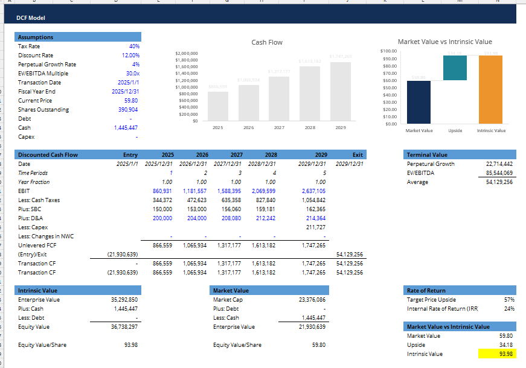The image size is (526, 368).
Task: Click 2028 D&A value 212,242
Action: pyautogui.click(x=266, y=218)
